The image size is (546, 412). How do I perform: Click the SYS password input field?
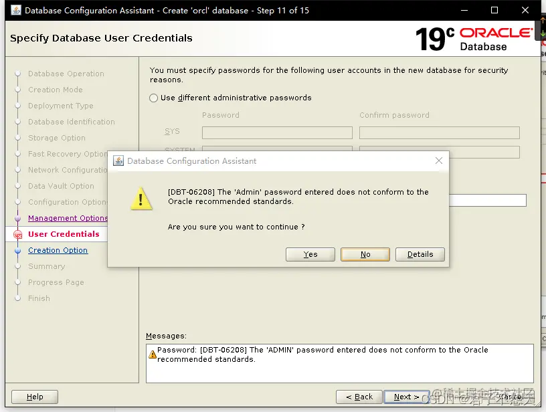pyautogui.click(x=277, y=132)
